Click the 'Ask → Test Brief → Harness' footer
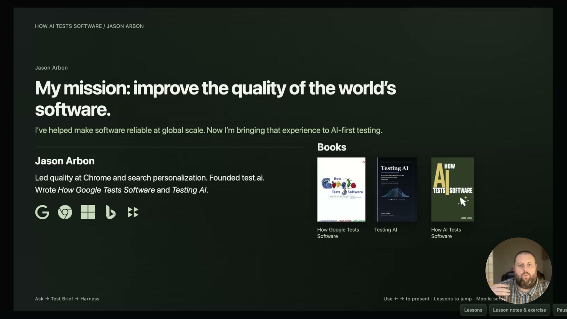The image size is (567, 319). tap(67, 299)
